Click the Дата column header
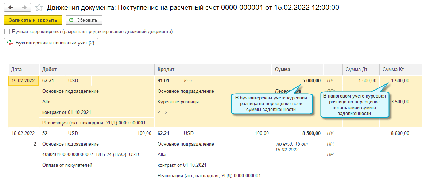The image size is (422, 182). tap(16, 69)
